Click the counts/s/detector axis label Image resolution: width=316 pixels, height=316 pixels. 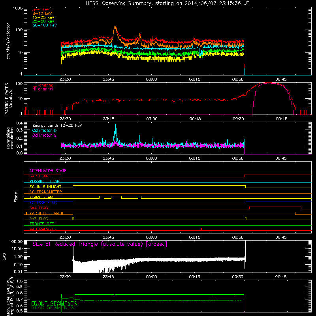point(8,41)
